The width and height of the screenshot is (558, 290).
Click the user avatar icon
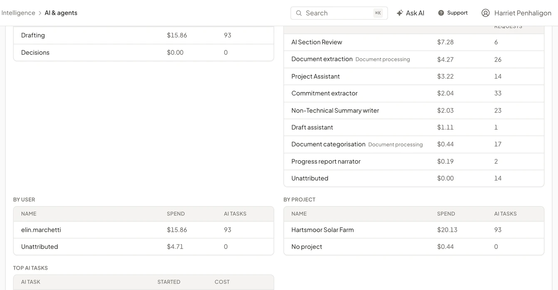(x=486, y=13)
